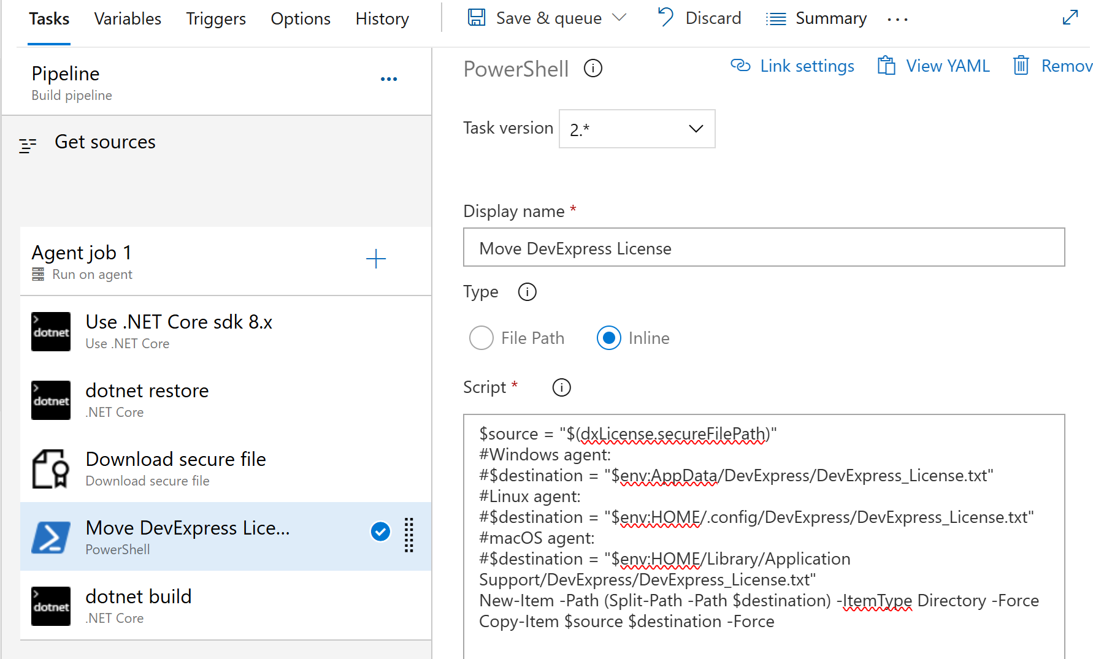Click the View YAML link
This screenshot has width=1093, height=659.
point(948,66)
